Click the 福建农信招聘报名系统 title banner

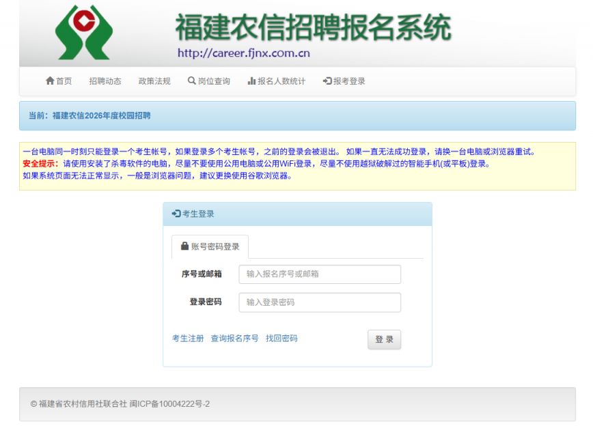click(x=313, y=27)
